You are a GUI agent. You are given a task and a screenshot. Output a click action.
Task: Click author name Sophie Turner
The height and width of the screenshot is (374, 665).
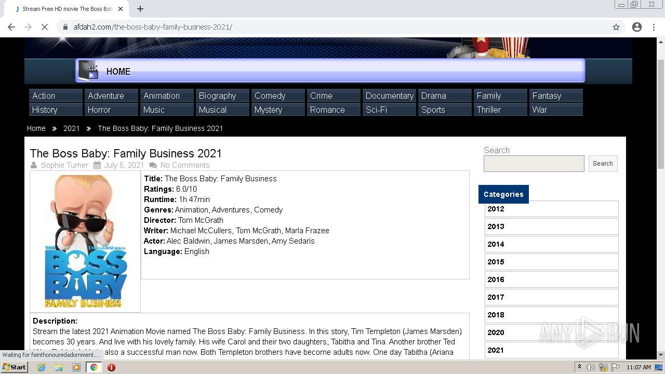point(65,165)
